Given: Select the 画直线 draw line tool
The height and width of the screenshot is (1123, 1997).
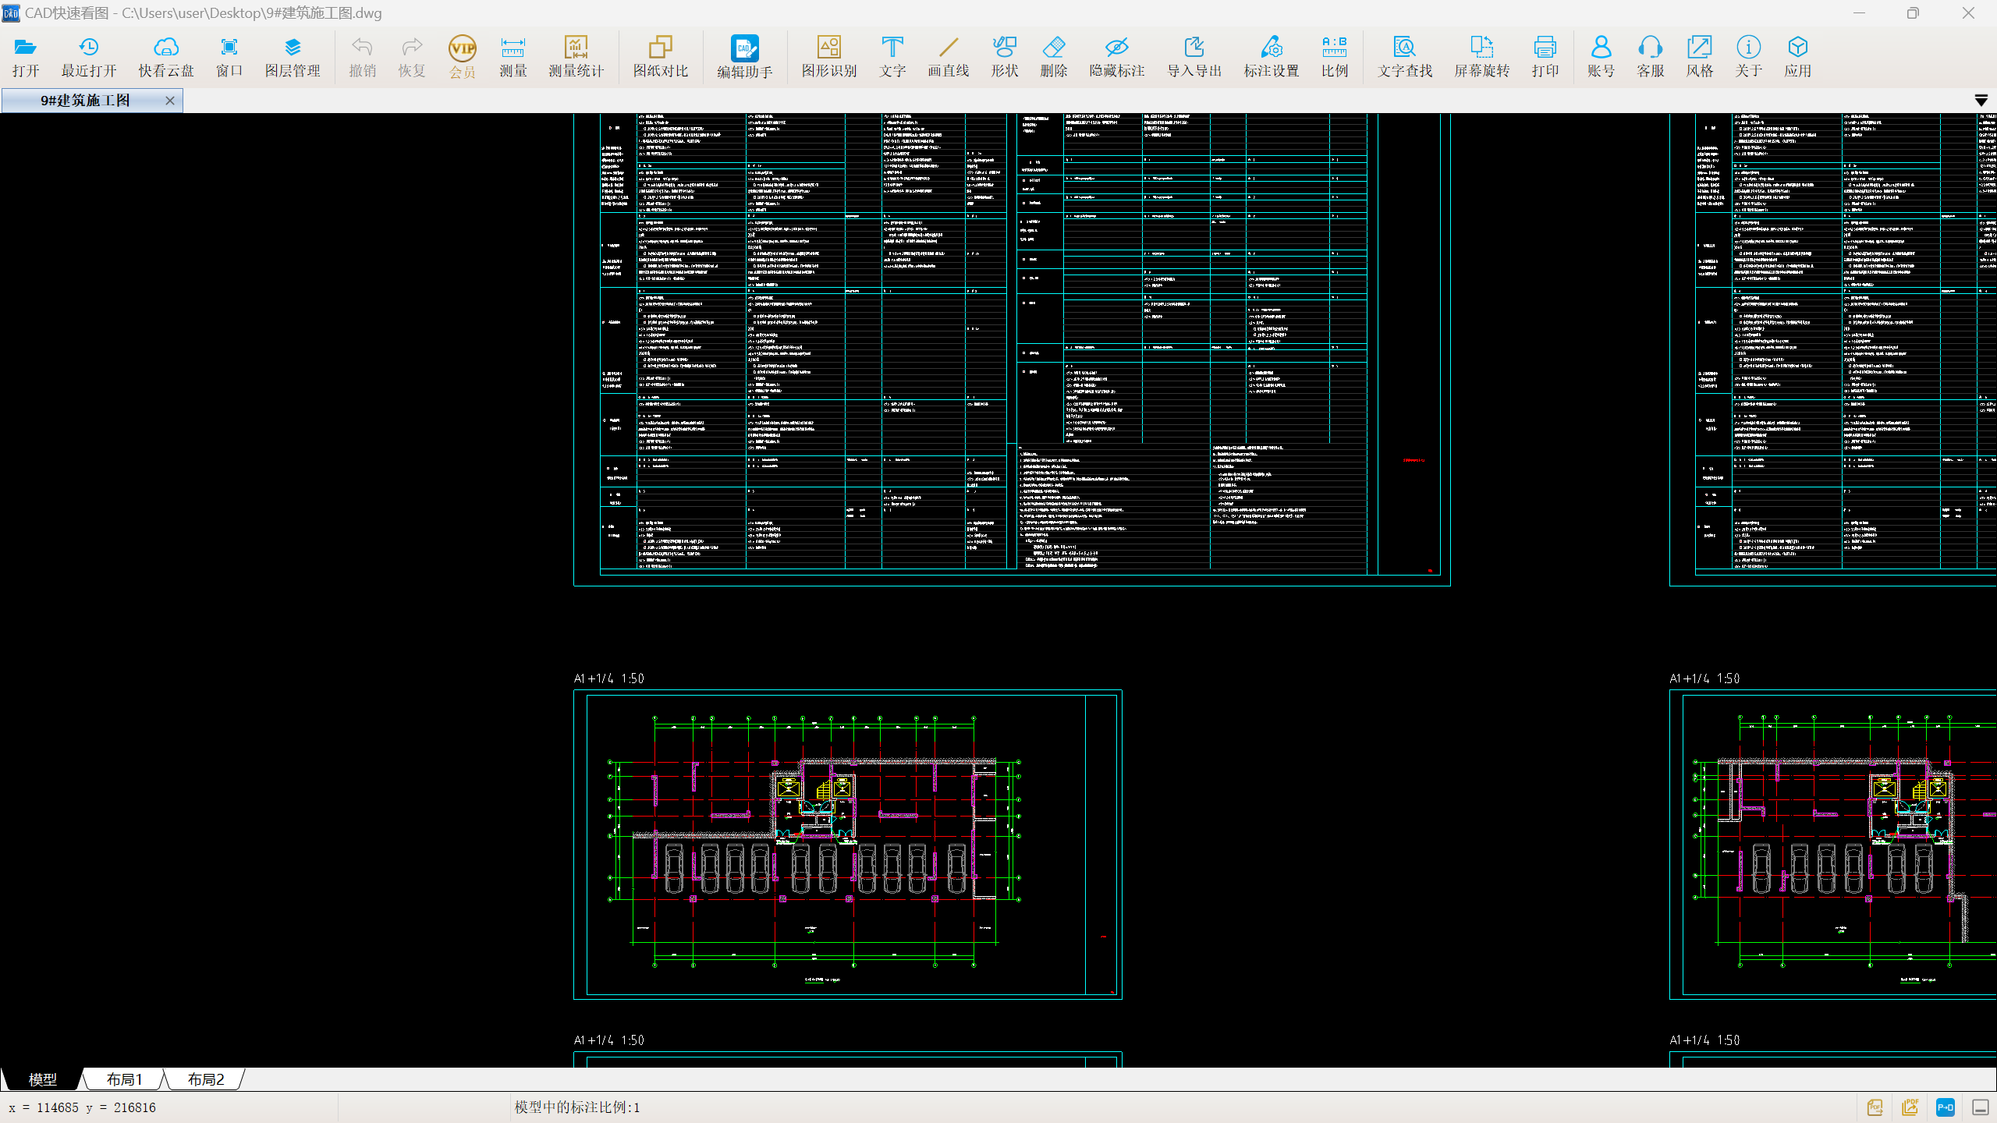Looking at the screenshot, I should [949, 56].
